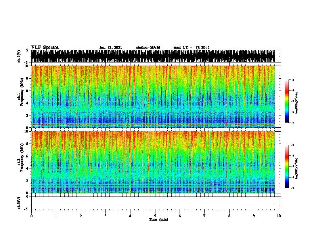Click the "Time (min)" x-axis label

pyautogui.click(x=159, y=219)
